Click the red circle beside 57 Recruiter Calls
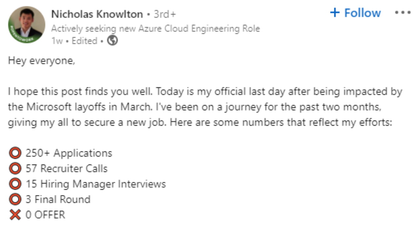This screenshot has height=236, width=420. tap(15, 168)
